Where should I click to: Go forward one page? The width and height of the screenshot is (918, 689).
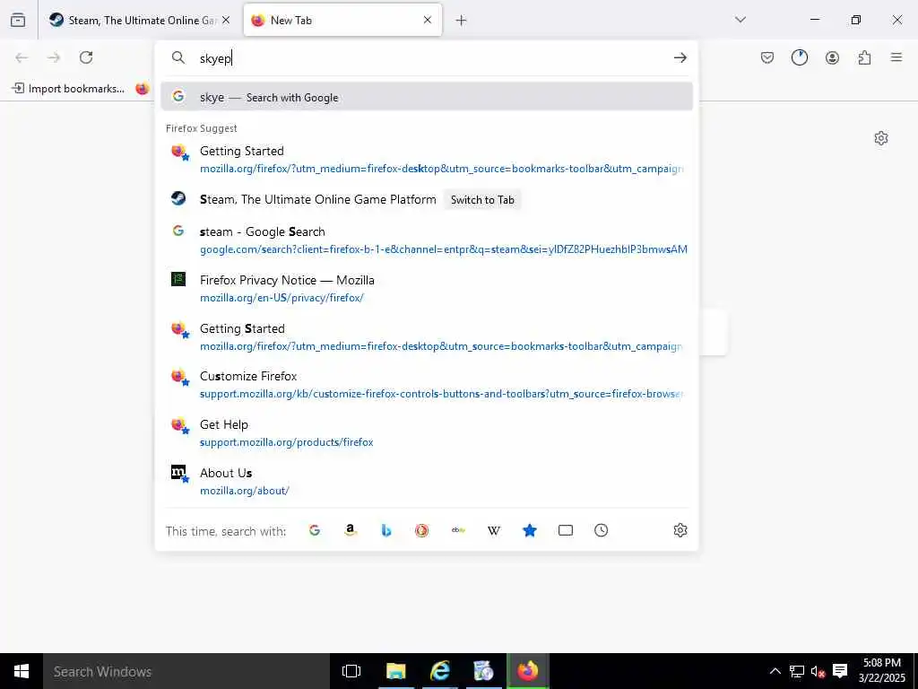(x=54, y=57)
